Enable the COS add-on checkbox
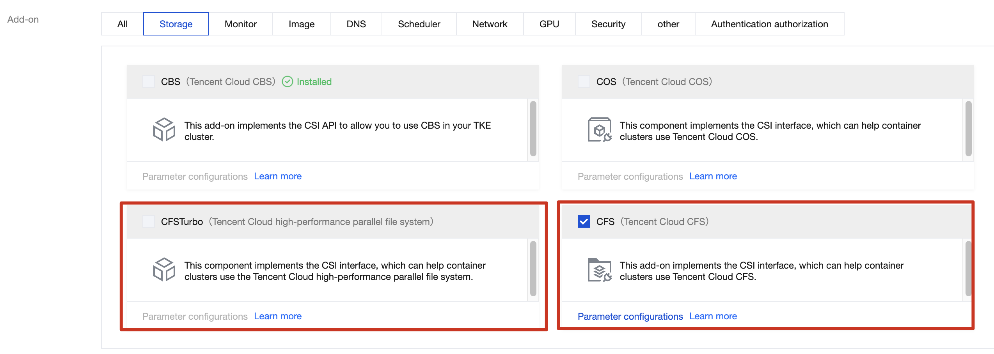Image resolution: width=994 pixels, height=354 pixels. 584,81
